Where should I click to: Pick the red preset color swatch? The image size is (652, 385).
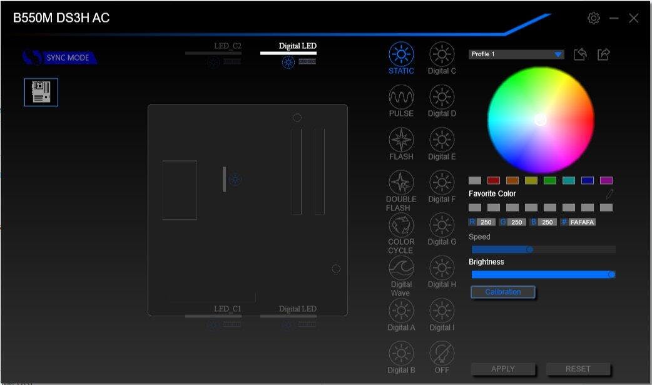point(494,180)
